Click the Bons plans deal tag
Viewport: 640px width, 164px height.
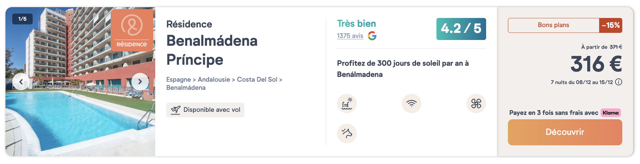553,25
